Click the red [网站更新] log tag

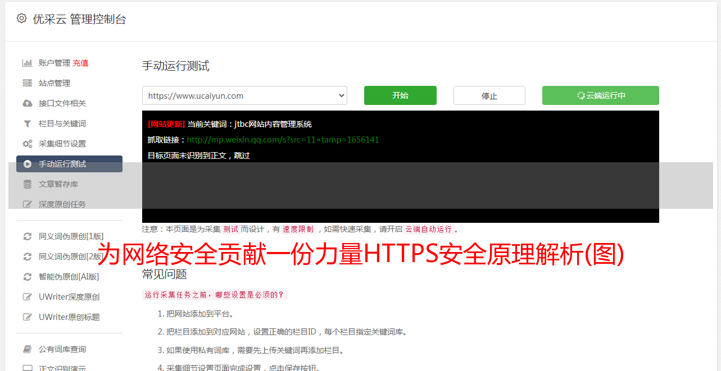[x=166, y=124]
